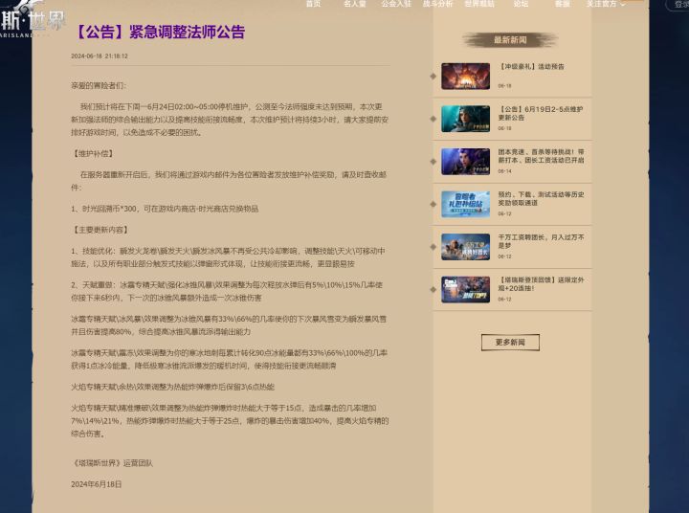Click the paragraph starting 火焰专精天赋\余热
The image size is (689, 513).
[x=172, y=387]
